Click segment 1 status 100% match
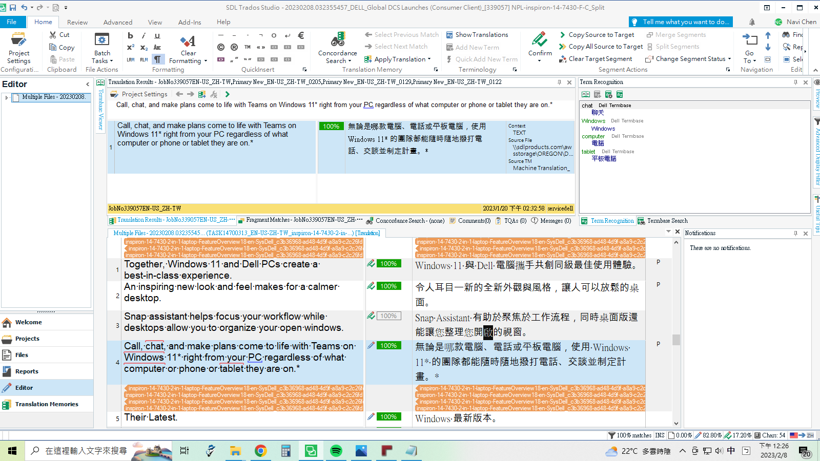Viewport: 820px width, 461px height. [388, 264]
